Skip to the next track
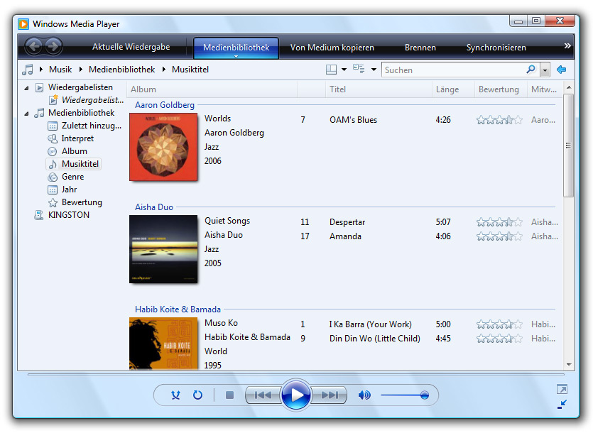The width and height of the screenshot is (593, 433). (x=329, y=395)
